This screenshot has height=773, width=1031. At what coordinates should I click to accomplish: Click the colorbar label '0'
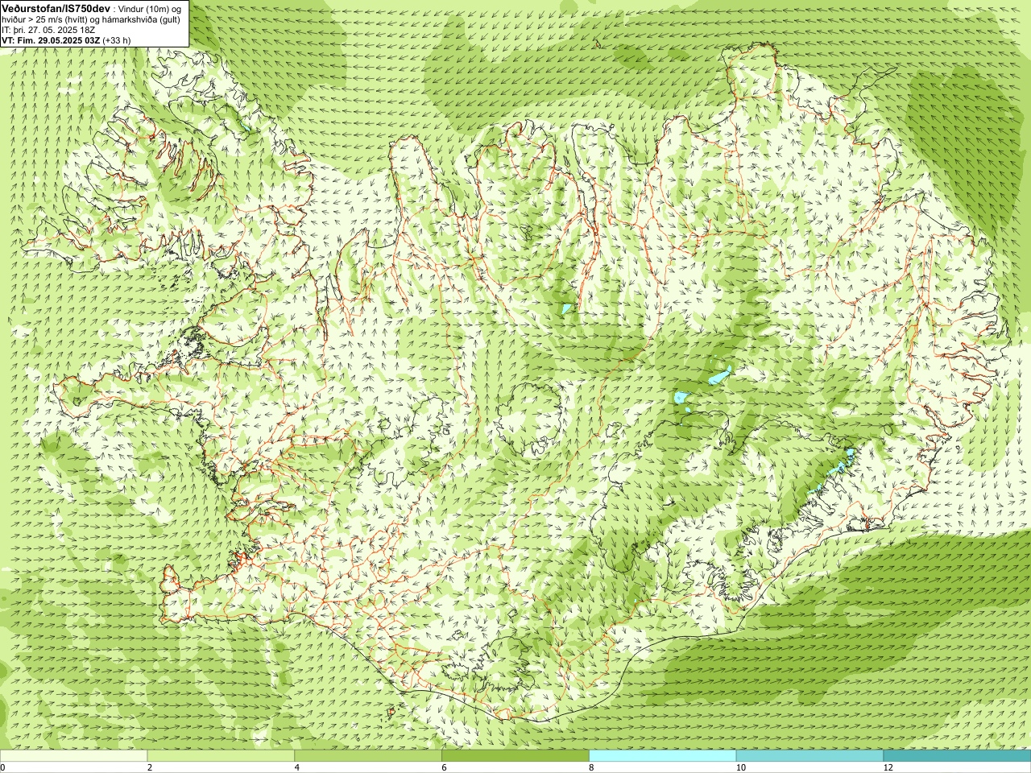pyautogui.click(x=2, y=768)
